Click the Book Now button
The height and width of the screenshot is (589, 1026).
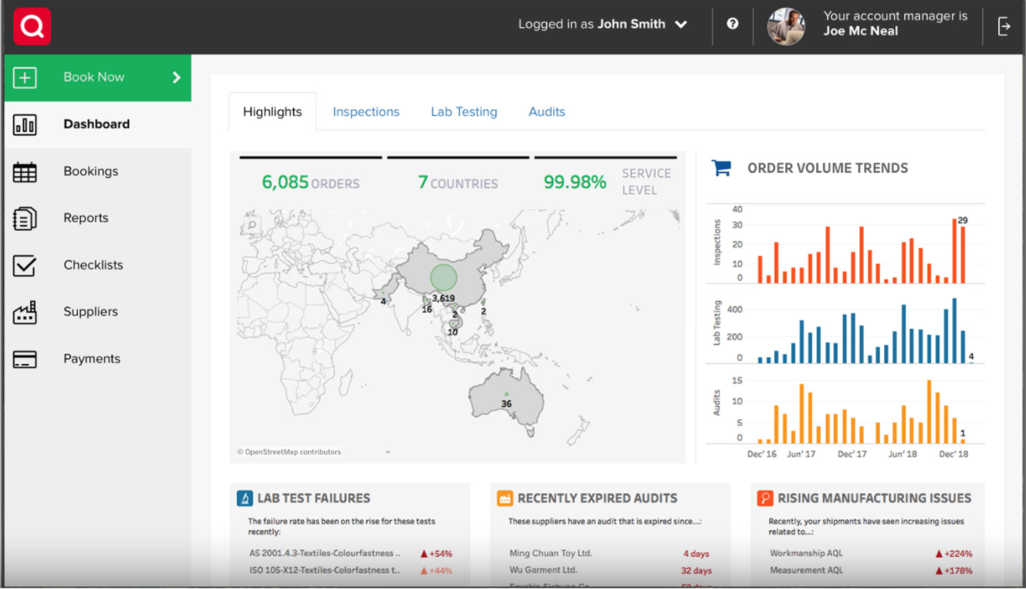point(94,77)
